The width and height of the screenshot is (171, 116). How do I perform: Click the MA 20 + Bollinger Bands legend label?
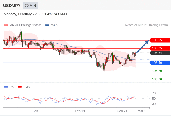[26, 25]
